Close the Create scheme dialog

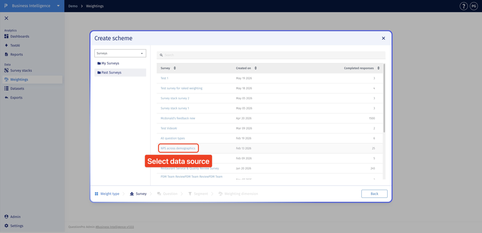383,38
